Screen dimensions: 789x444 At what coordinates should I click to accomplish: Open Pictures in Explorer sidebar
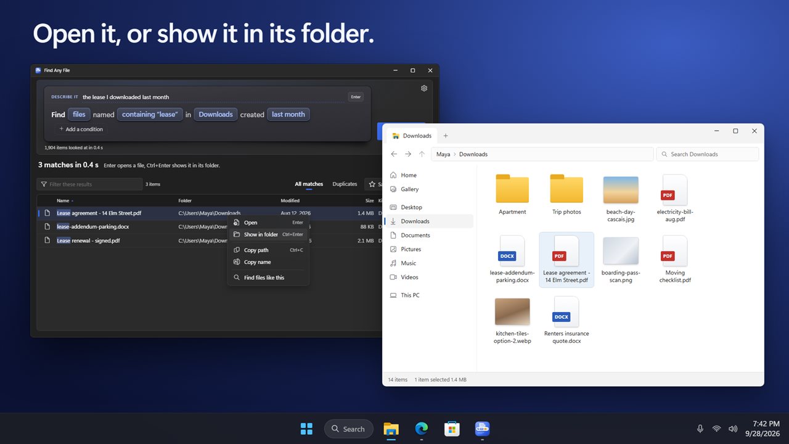(x=429, y=249)
